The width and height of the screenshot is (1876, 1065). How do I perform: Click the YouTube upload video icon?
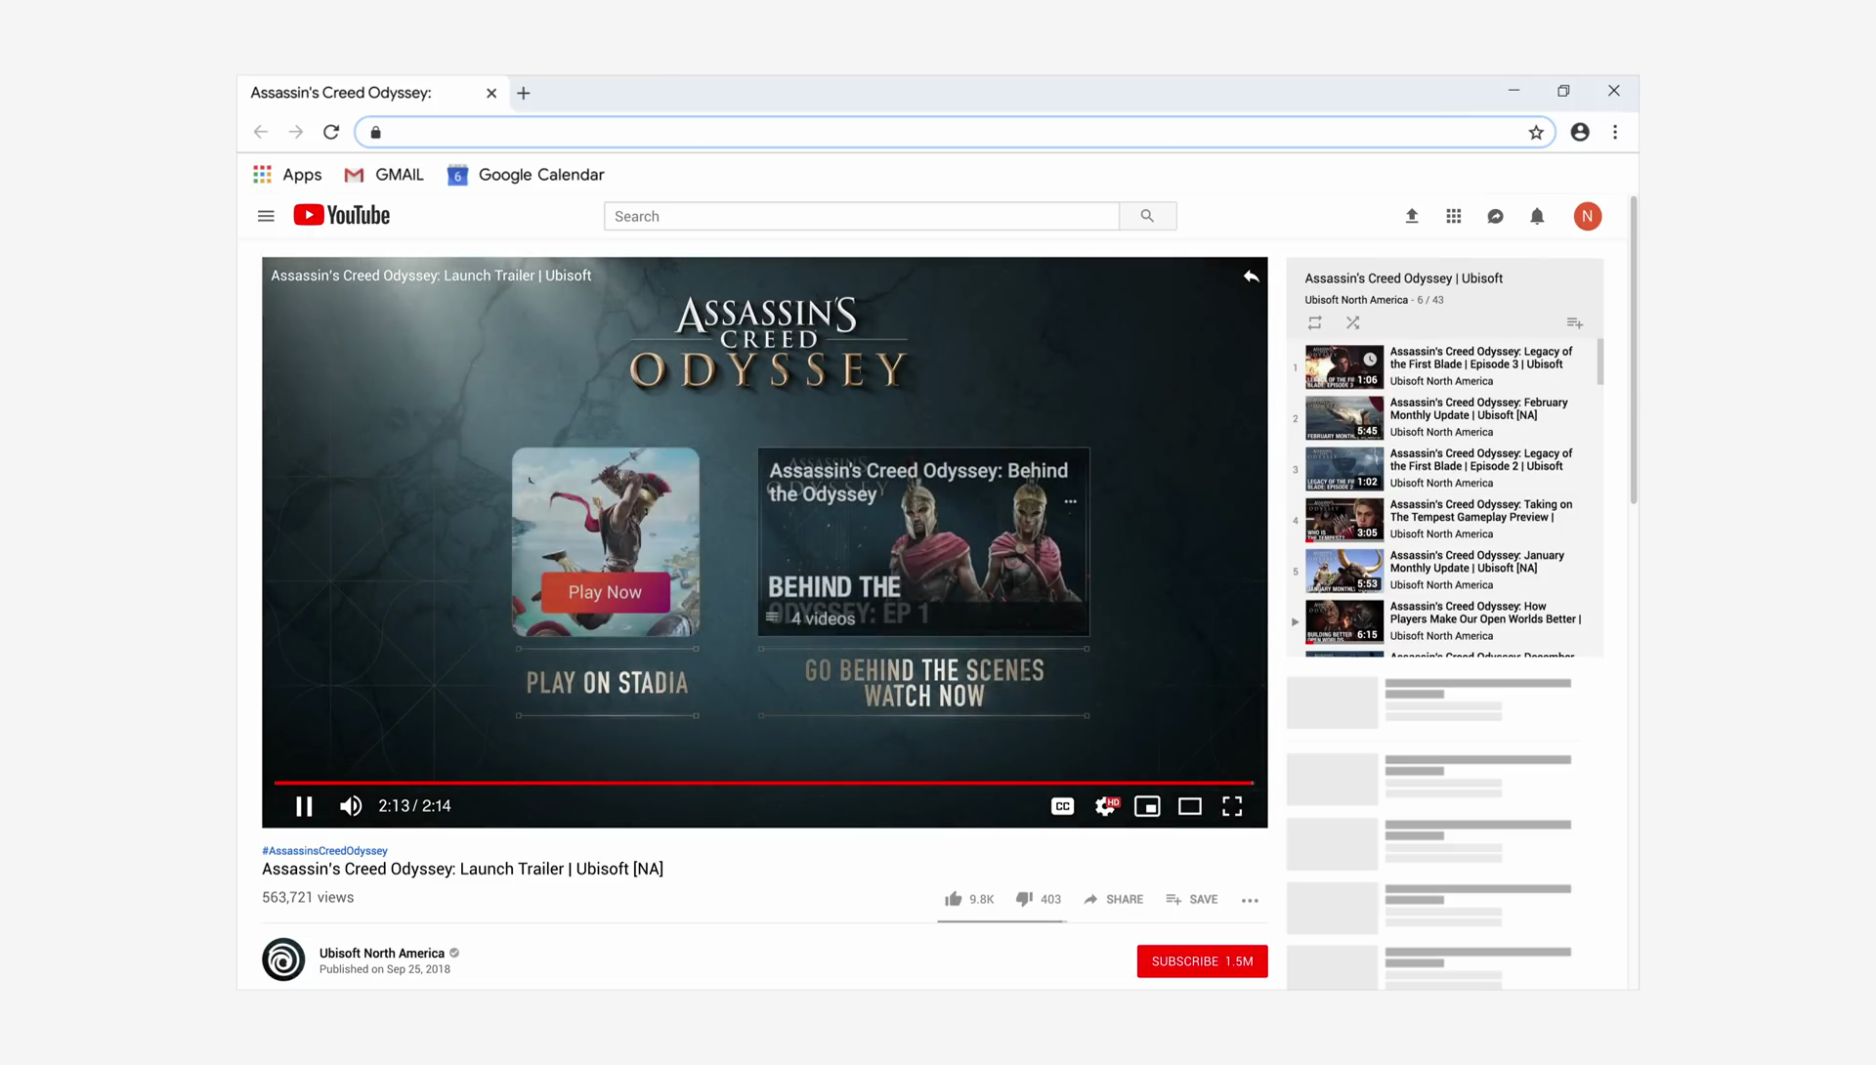pos(1412,216)
